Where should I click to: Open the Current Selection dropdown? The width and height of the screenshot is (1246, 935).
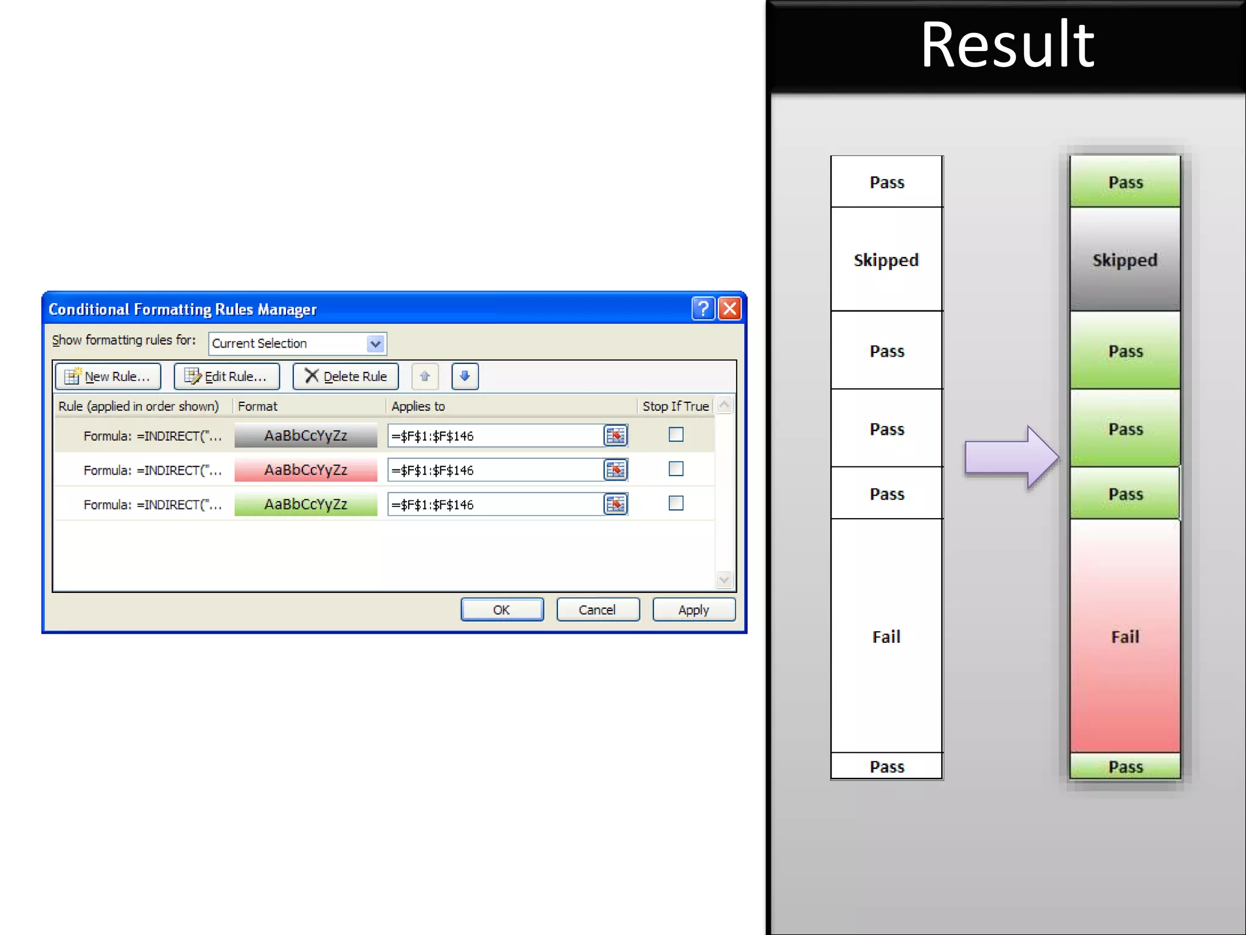coord(375,344)
